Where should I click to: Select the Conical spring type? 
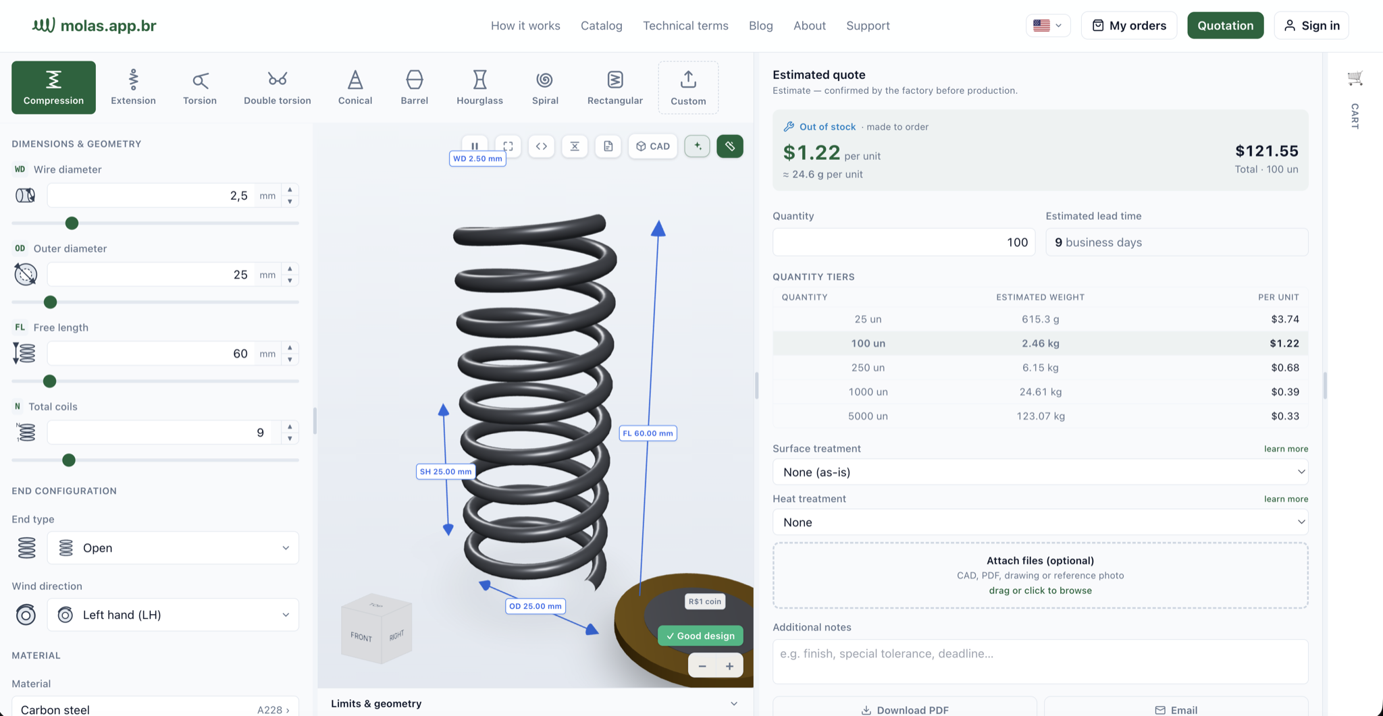[355, 88]
